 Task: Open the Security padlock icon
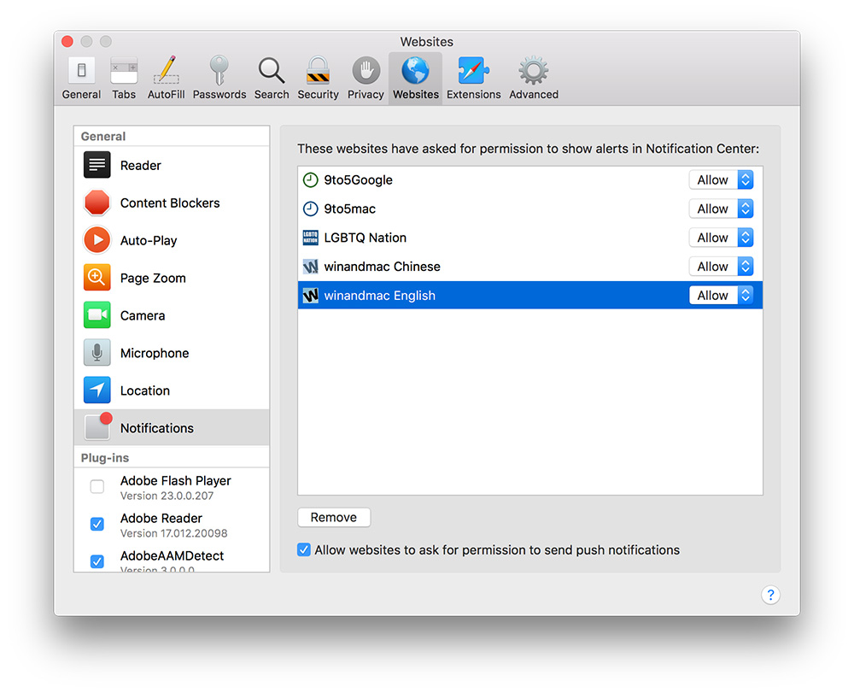[x=318, y=72]
